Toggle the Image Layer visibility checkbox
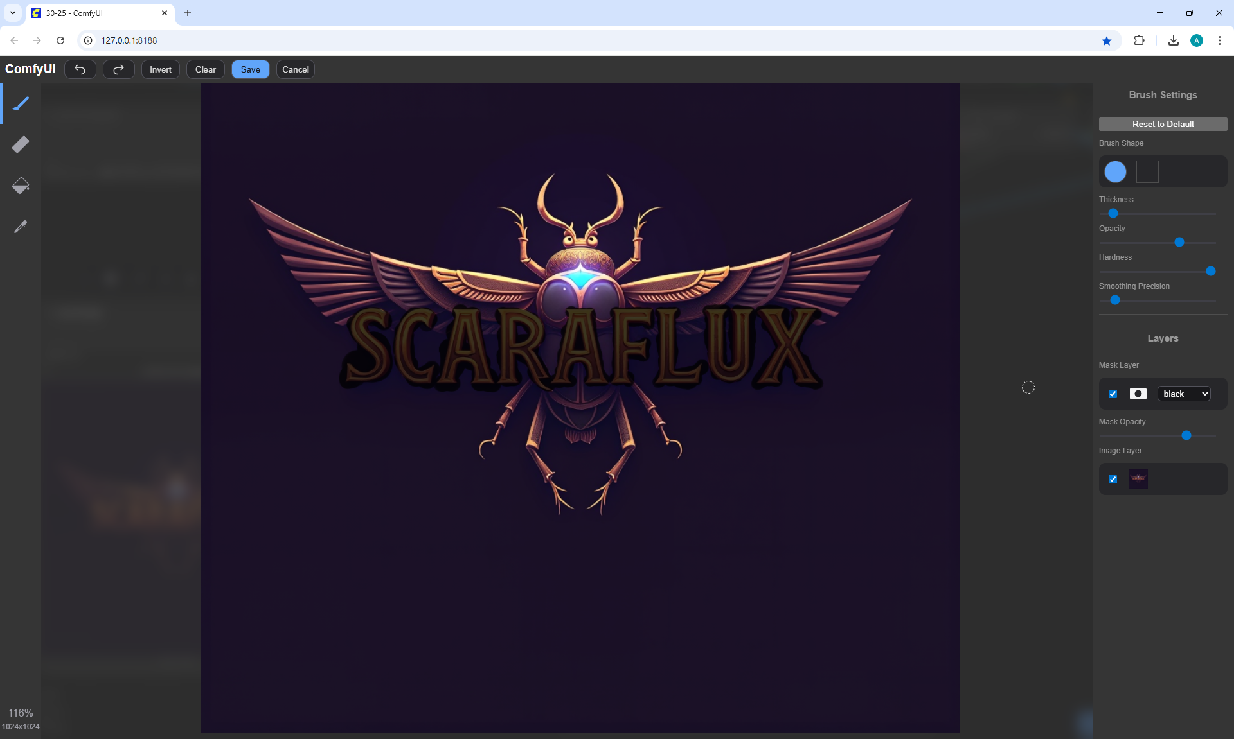Screen dimensions: 1234x739 (1113, 479)
